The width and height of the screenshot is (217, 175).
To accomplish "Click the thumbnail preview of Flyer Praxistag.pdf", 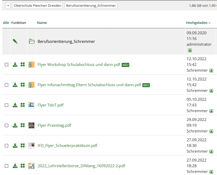I will (x=31, y=125).
